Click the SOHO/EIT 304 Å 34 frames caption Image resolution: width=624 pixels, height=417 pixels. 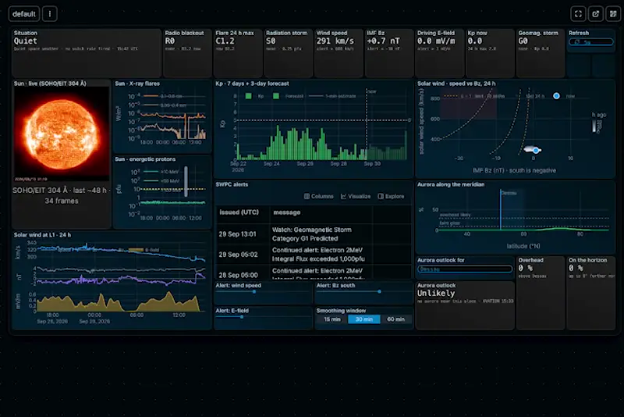62,195
